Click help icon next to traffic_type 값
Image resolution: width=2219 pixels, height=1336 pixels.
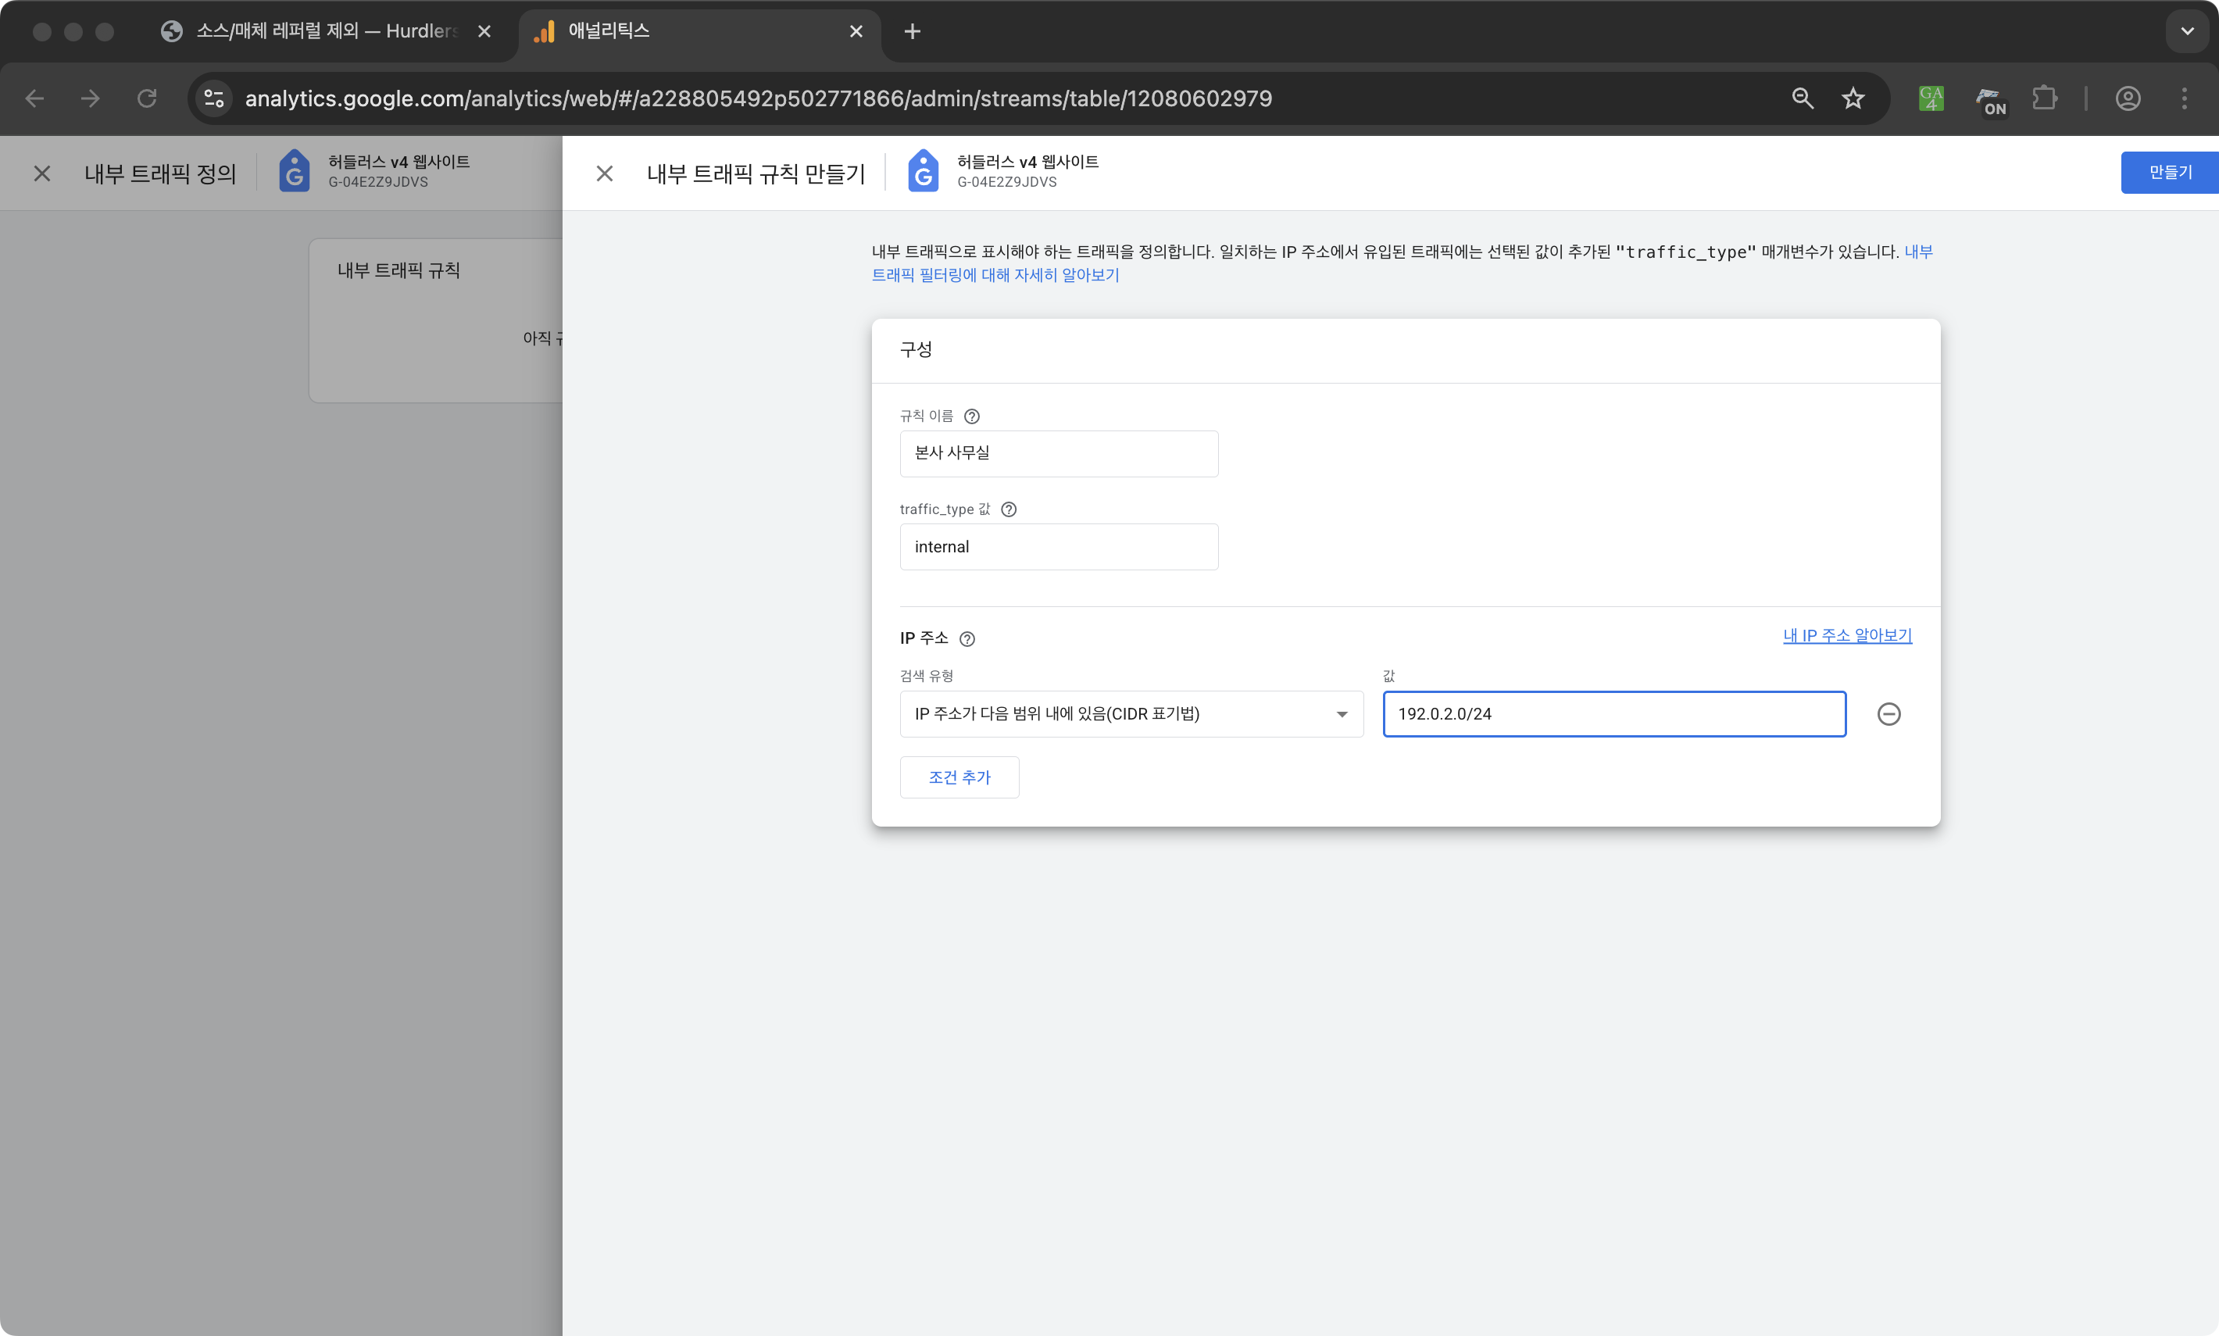(1009, 509)
